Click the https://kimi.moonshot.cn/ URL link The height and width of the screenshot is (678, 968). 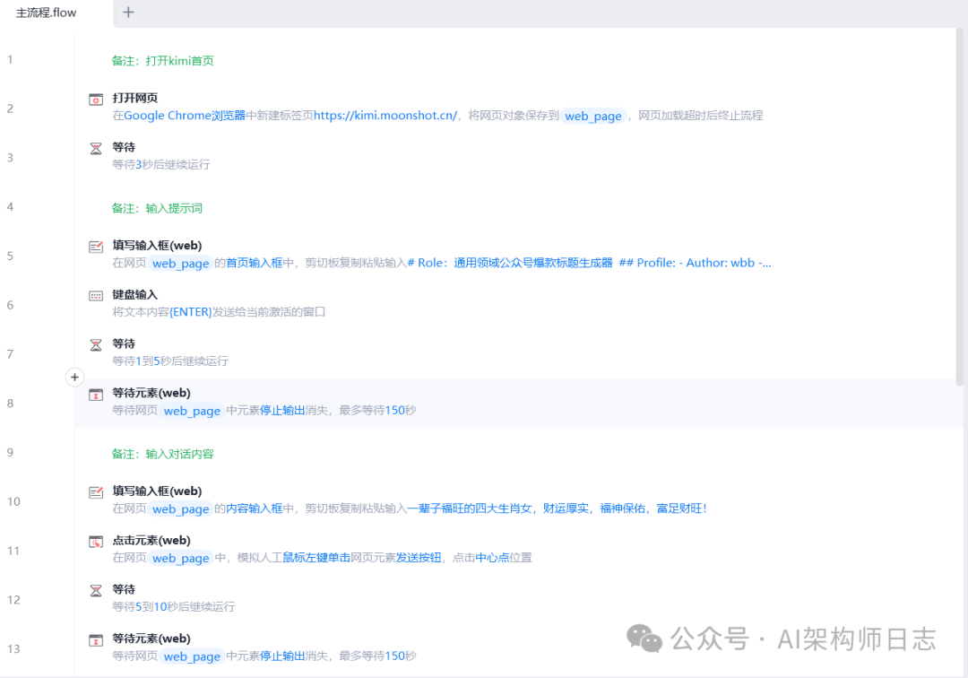pos(385,116)
